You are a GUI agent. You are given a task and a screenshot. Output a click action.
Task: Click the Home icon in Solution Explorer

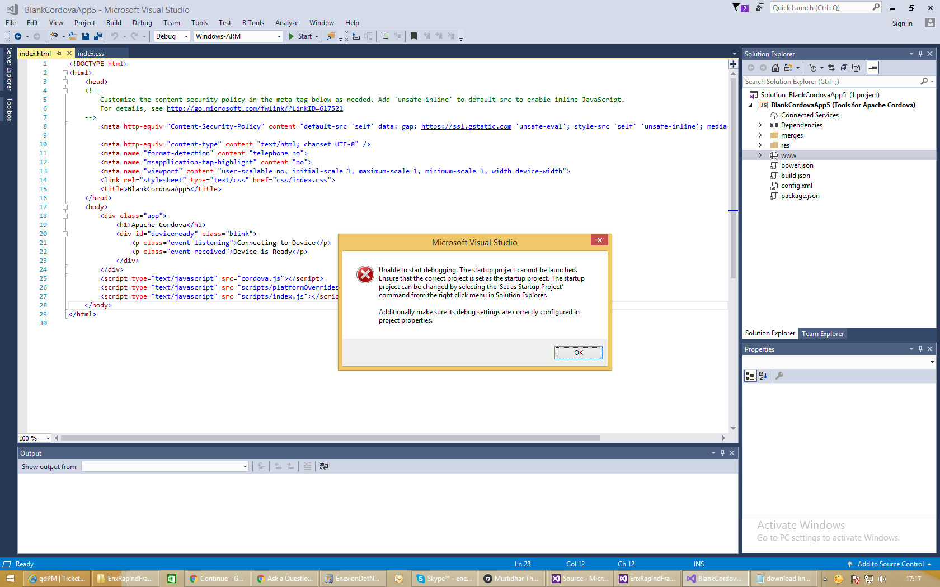pos(775,68)
